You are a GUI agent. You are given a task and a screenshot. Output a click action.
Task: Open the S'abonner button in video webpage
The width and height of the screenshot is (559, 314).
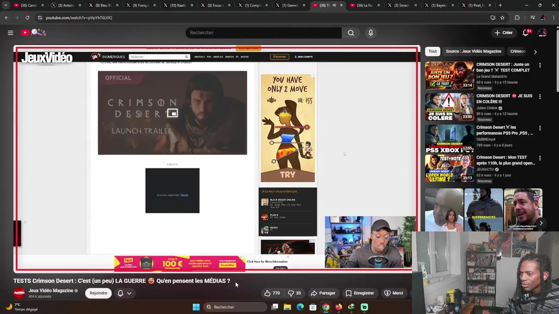pyautogui.click(x=279, y=57)
